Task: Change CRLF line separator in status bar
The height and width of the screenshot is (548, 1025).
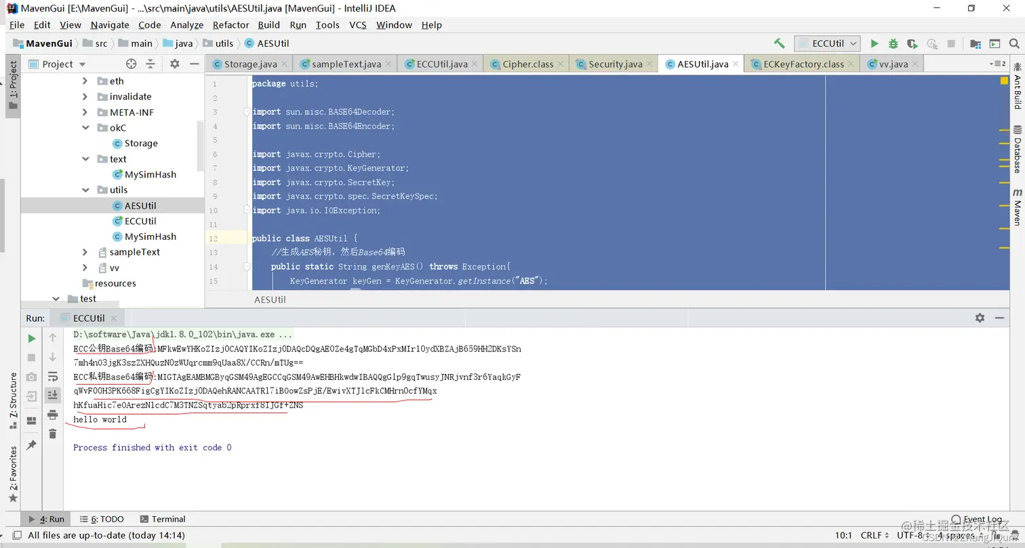Action: pyautogui.click(x=875, y=535)
